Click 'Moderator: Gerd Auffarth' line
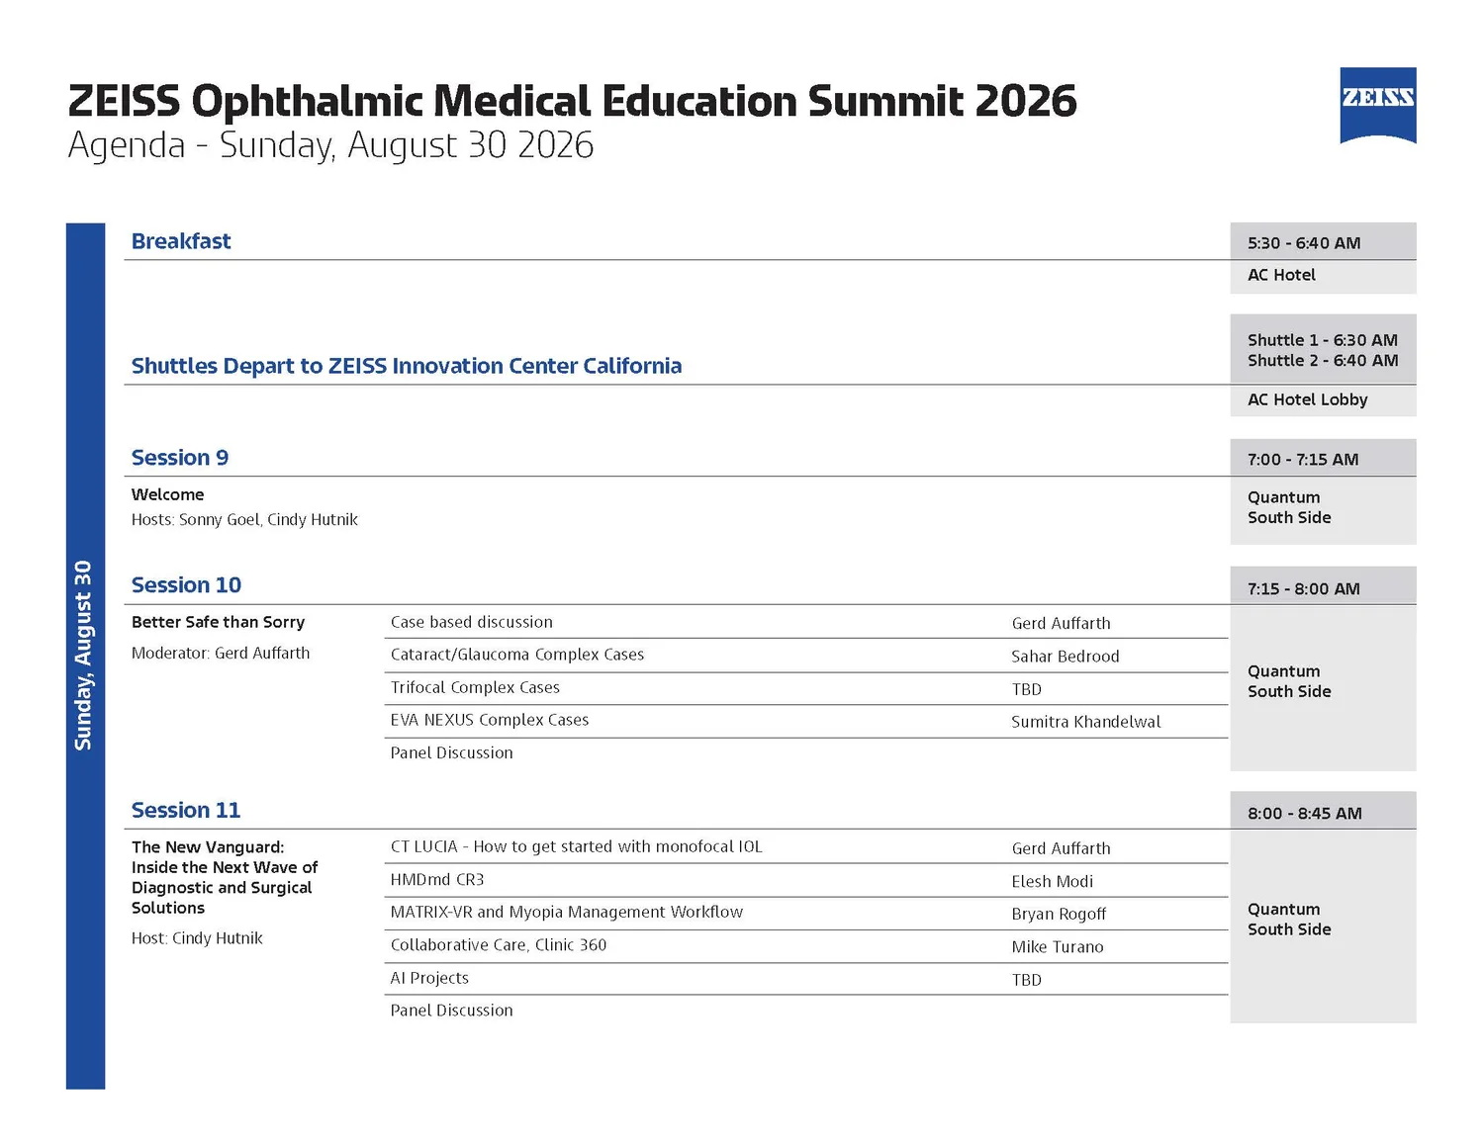This screenshot has width=1484, height=1146. pyautogui.click(x=221, y=654)
